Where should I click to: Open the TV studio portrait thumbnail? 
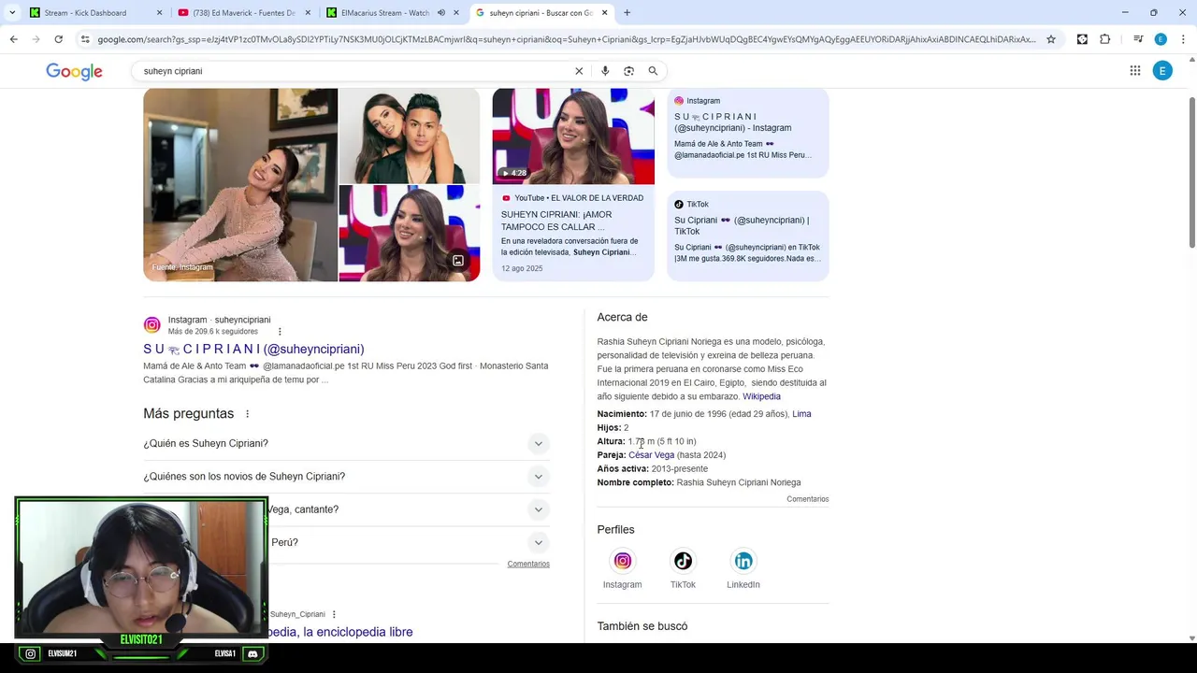pos(410,234)
